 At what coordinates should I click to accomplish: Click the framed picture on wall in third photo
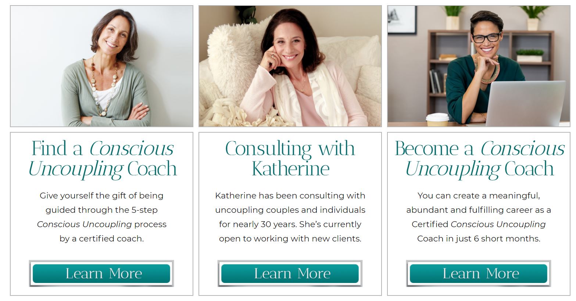tap(402, 20)
